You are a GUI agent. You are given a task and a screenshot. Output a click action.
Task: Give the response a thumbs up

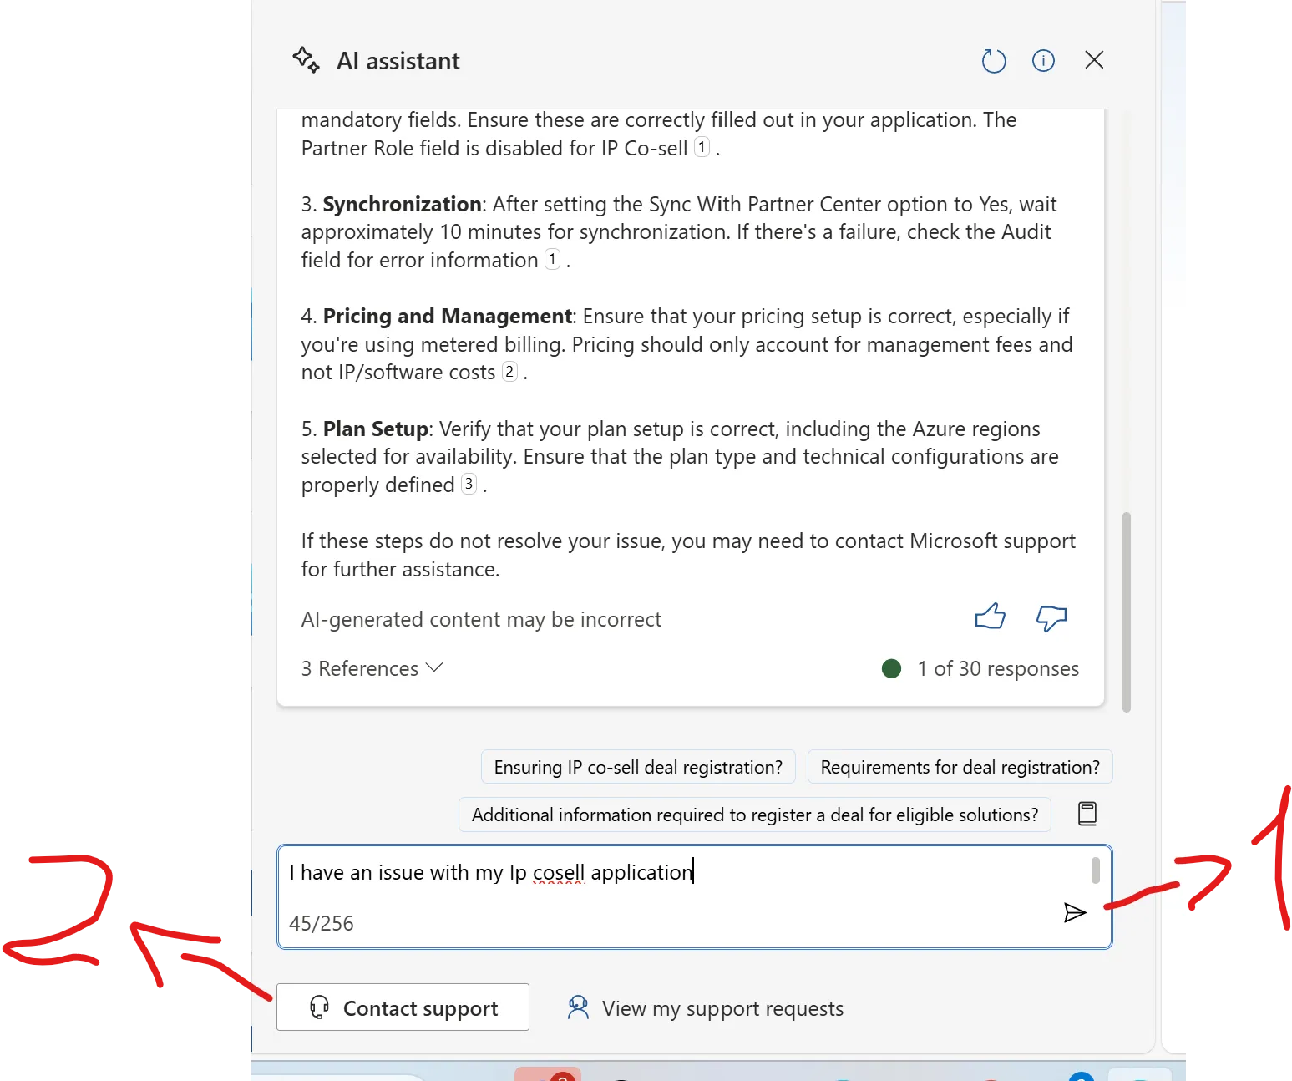point(991,617)
